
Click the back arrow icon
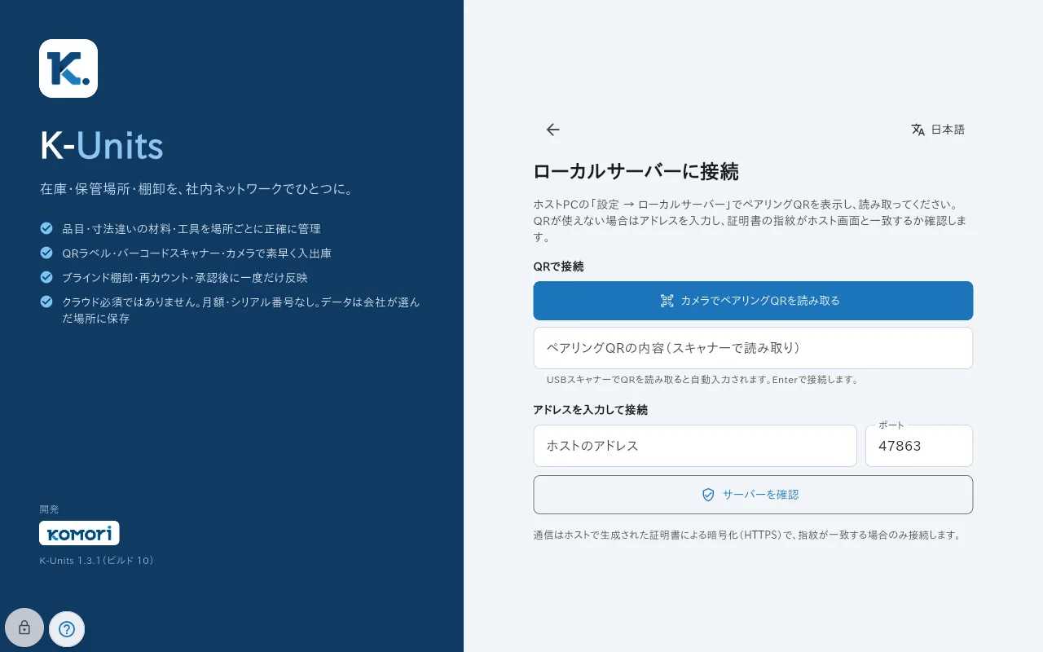[x=552, y=130]
